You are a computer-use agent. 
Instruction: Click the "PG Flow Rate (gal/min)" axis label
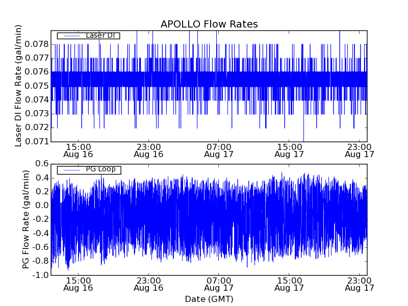pyautogui.click(x=25, y=219)
